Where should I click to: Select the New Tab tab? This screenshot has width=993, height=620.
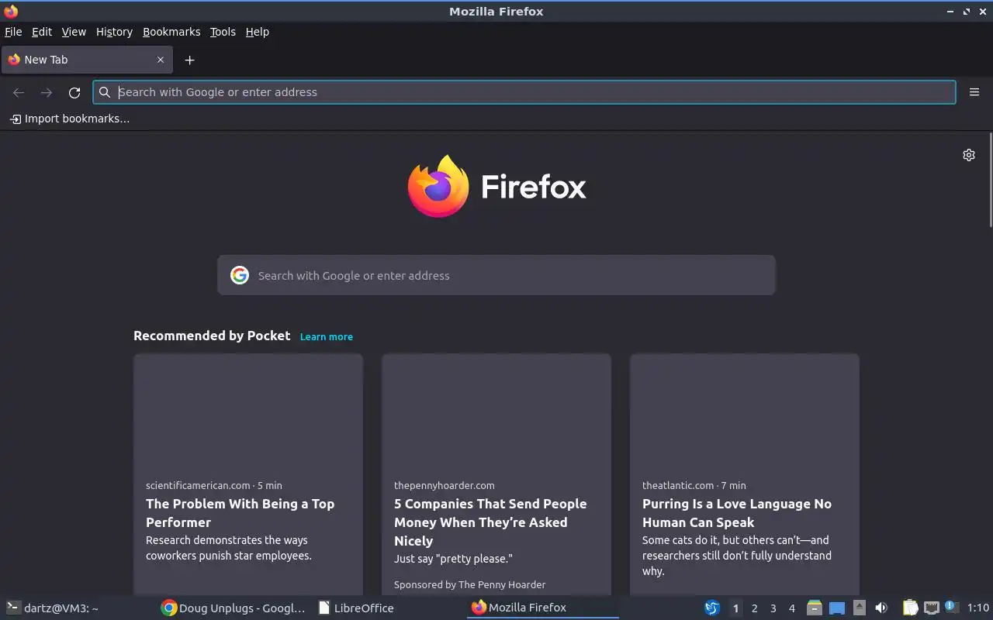pos(85,60)
